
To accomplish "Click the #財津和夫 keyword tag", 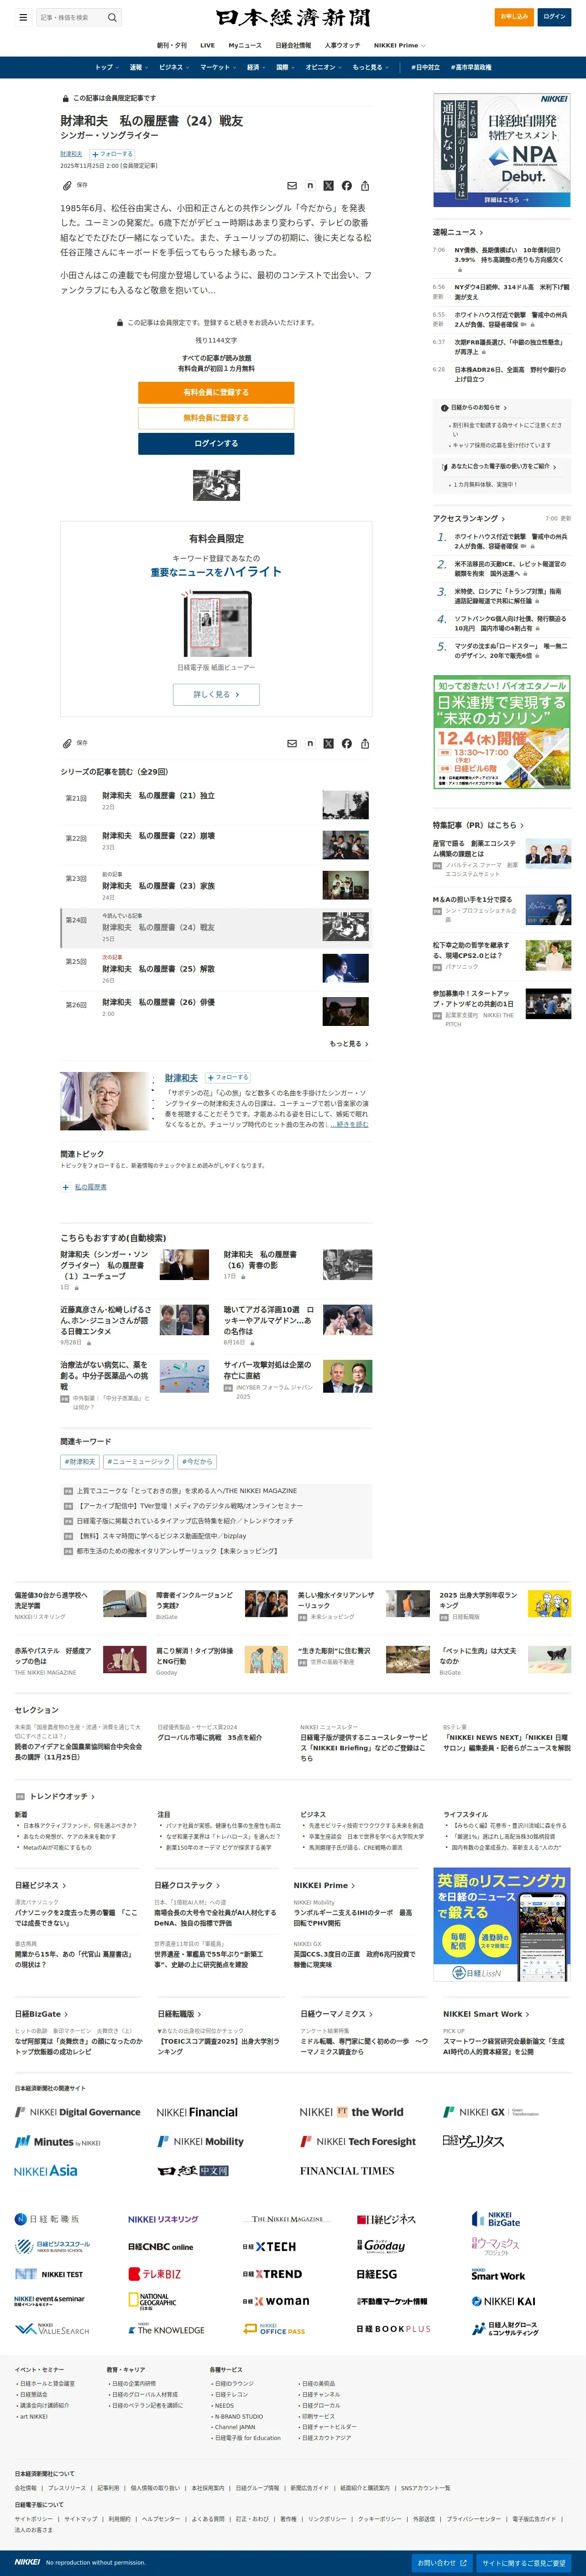I will [81, 1462].
